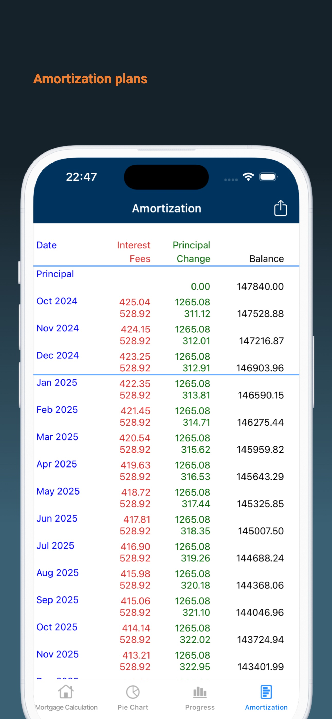Switch to Mortgage Calculation tab label
The image size is (332, 719).
66,707
